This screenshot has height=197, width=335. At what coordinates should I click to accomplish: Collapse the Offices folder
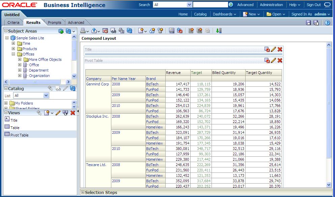13,54
